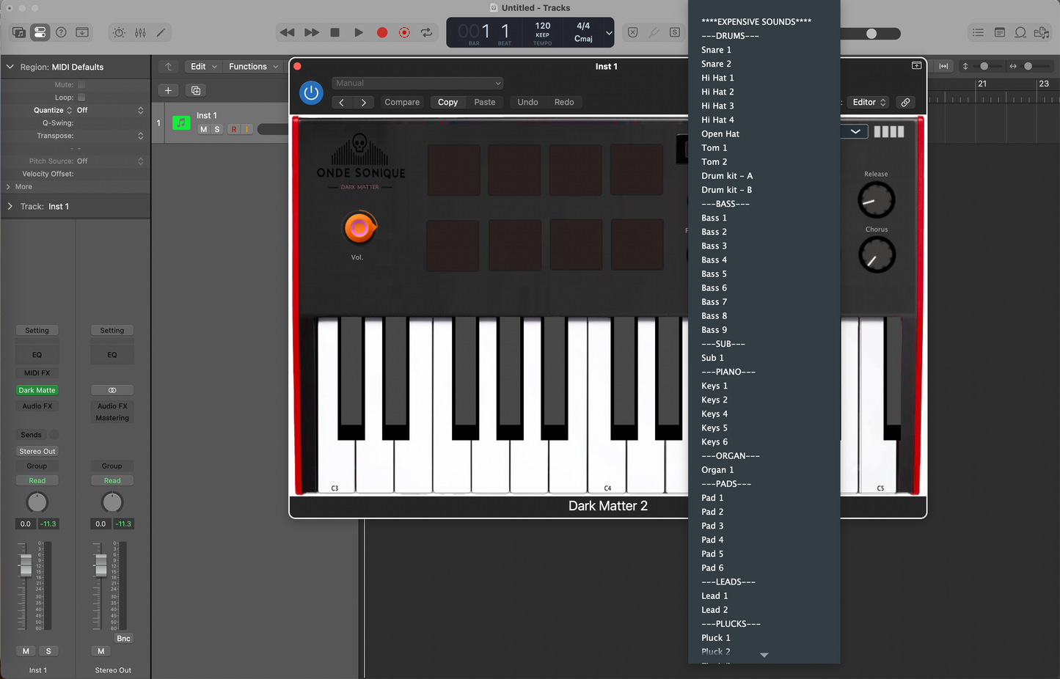Screen dimensions: 1060x679
Task: Choose Organ 1 in the preset menu
Action: coord(717,470)
